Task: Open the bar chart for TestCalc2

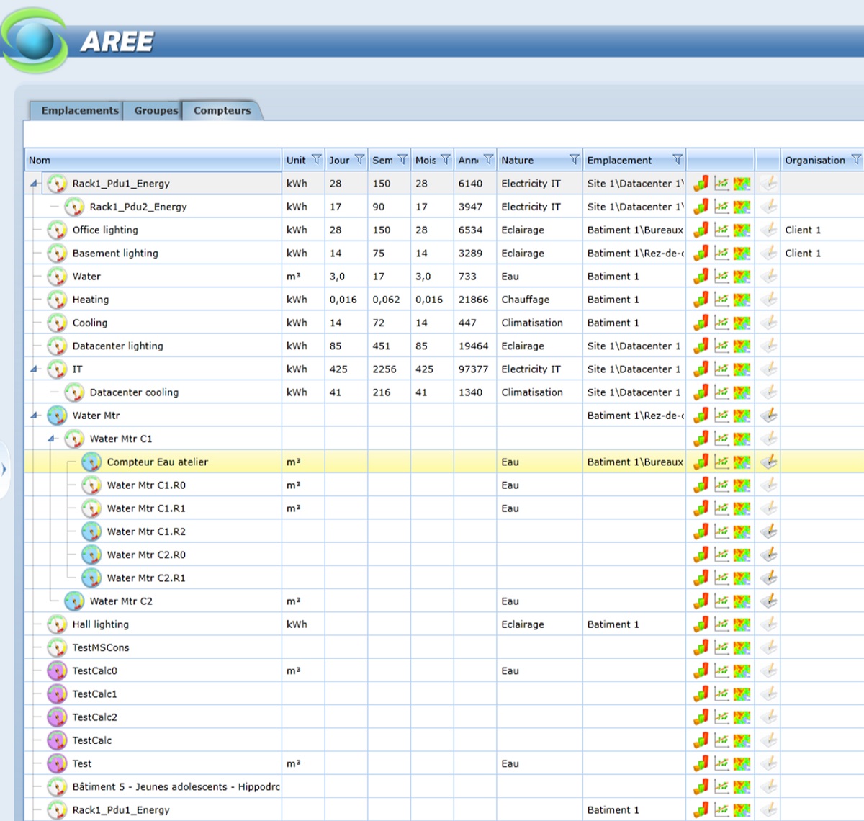Action: (x=701, y=717)
